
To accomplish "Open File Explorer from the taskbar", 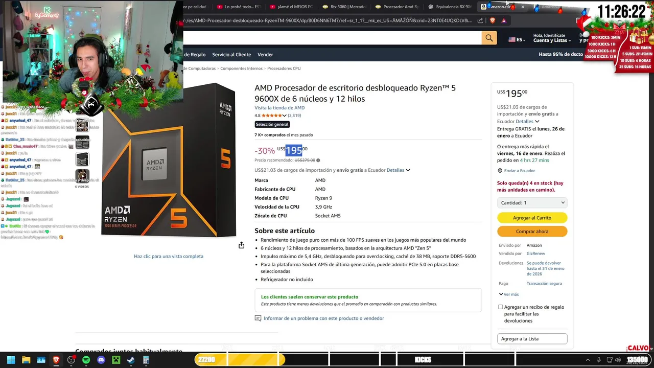I will [26, 360].
